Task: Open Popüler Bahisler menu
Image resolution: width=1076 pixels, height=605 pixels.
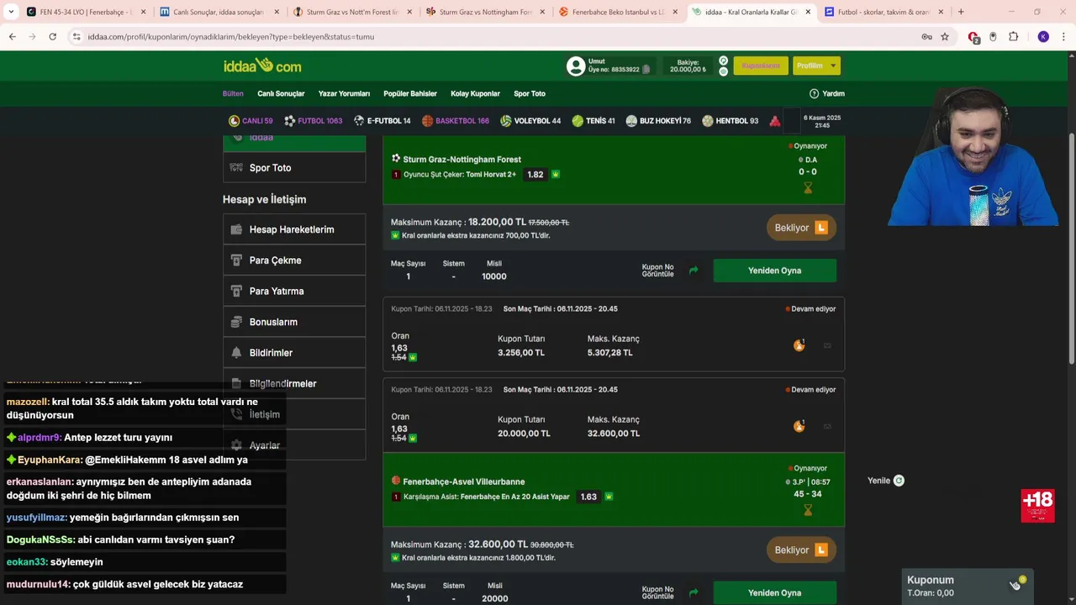Action: pyautogui.click(x=410, y=93)
